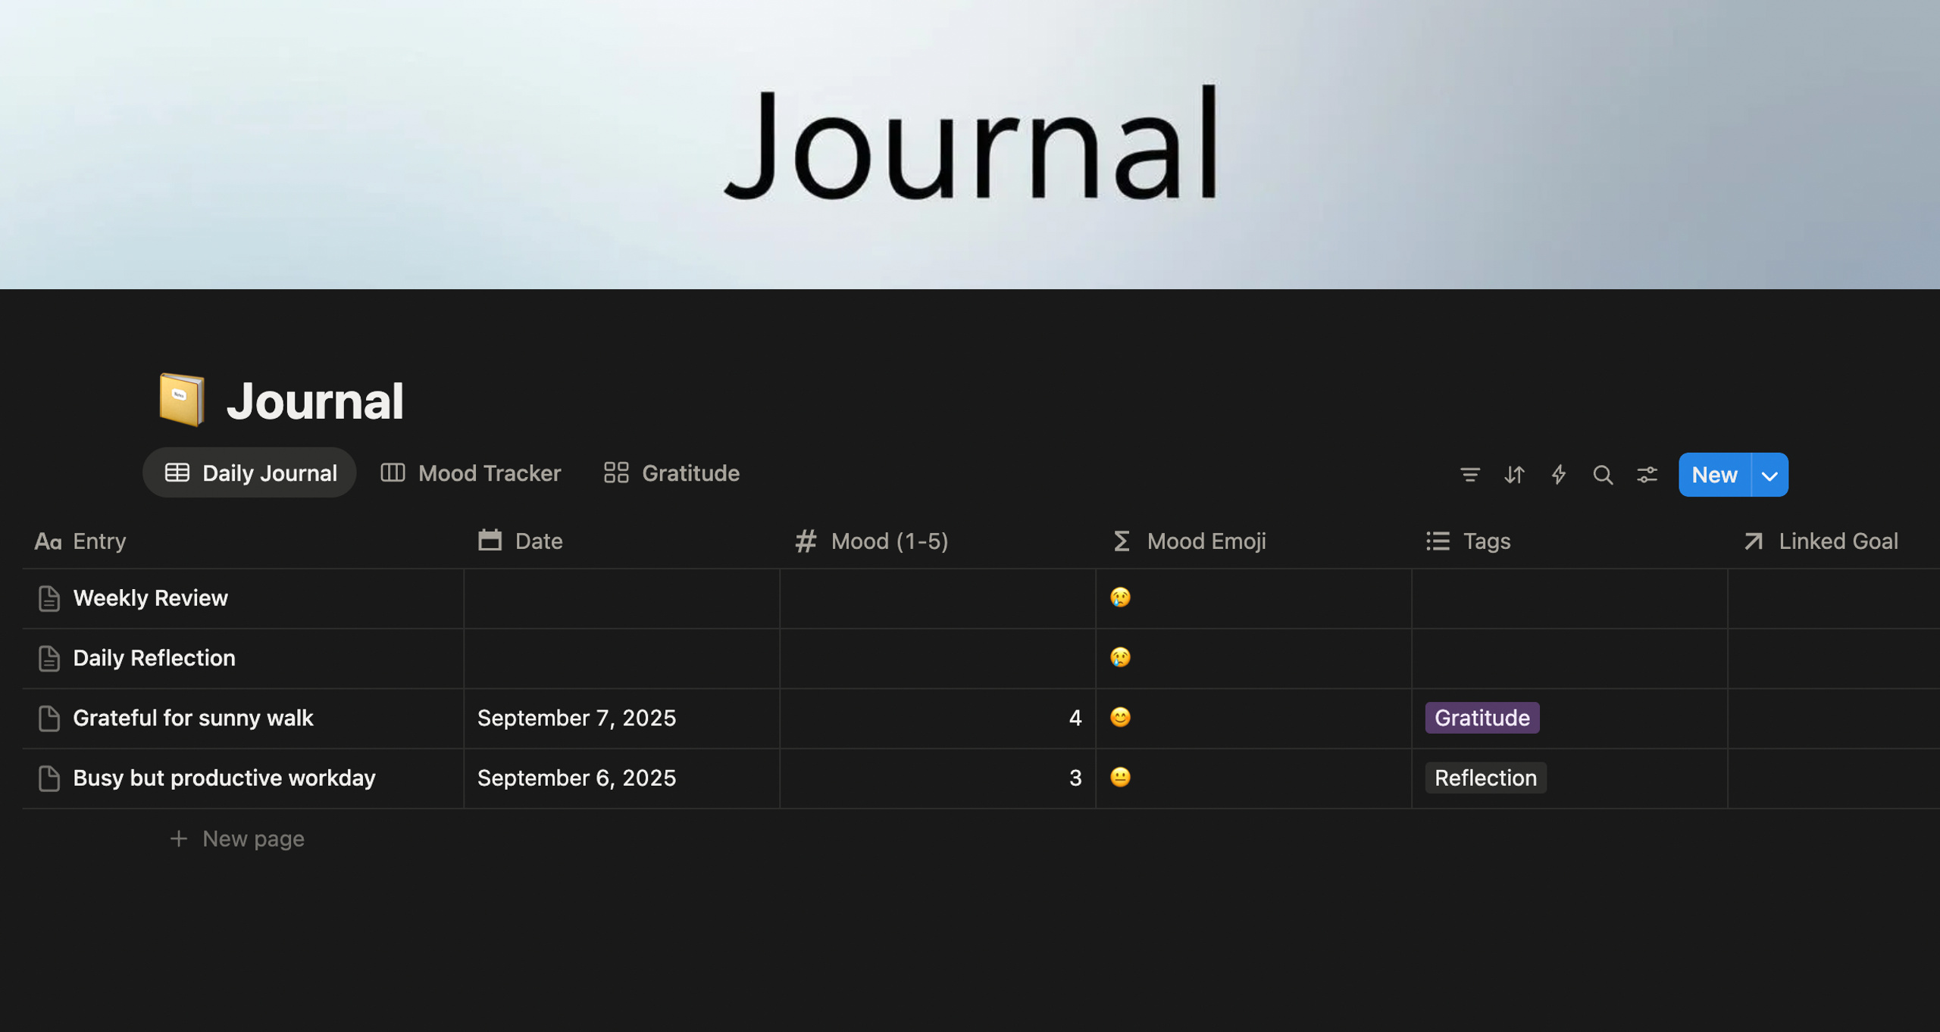Click the mood value 4 cell

[x=937, y=718]
